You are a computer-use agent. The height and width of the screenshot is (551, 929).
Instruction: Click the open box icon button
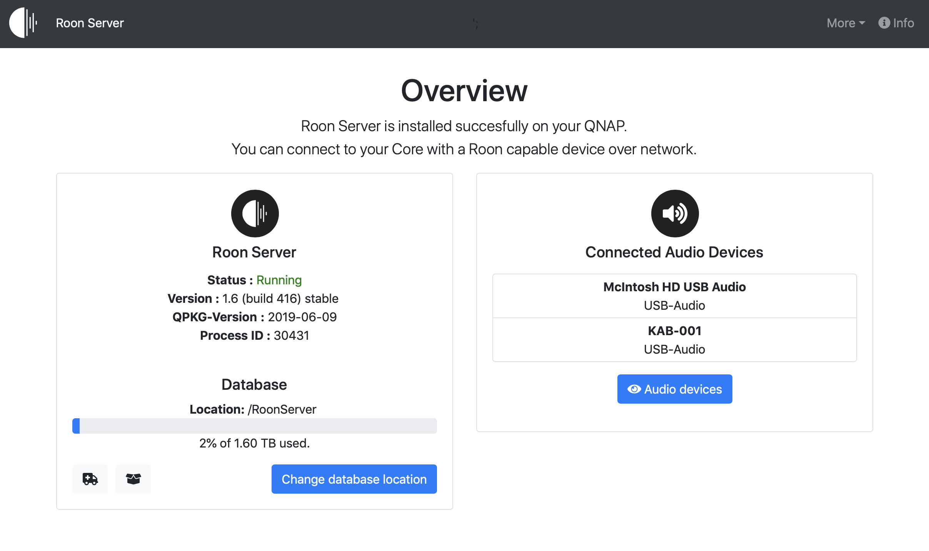[133, 479]
